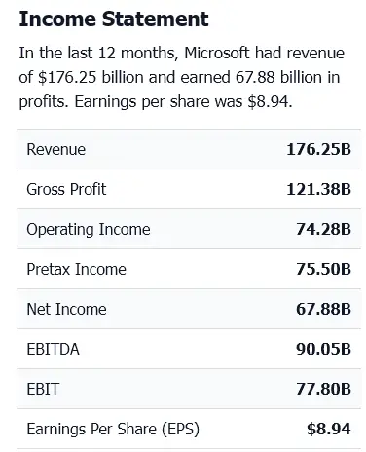The height and width of the screenshot is (452, 366).
Task: Click the Net Income row label
Action: click(x=66, y=309)
